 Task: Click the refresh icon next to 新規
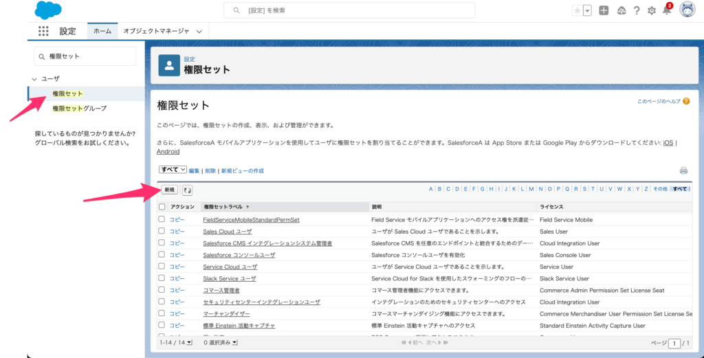(x=187, y=190)
